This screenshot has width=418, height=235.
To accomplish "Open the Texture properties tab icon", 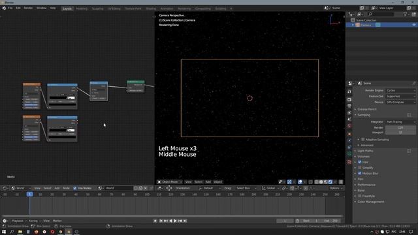I will point(349,162).
